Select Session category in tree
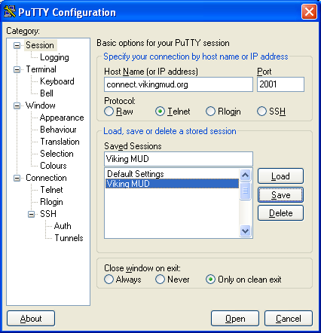The width and height of the screenshot is (321, 333). pos(40,45)
